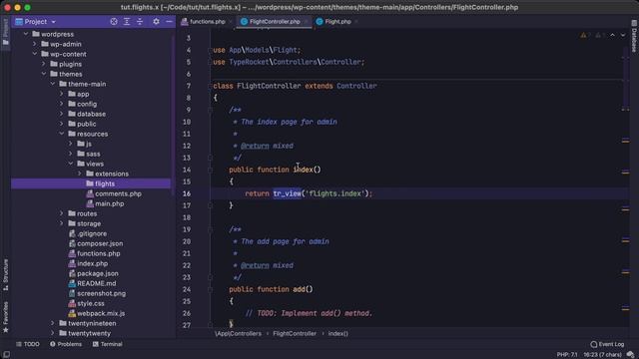
Task: Expand the plugins folder
Action: point(44,64)
